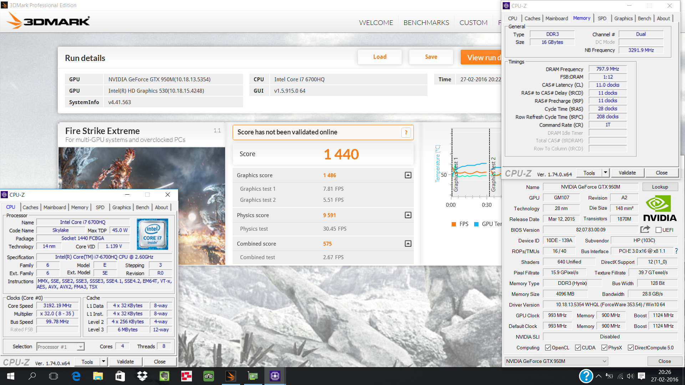Go to CUSTOM in 3DMark
This screenshot has width=685, height=385.
point(473,22)
